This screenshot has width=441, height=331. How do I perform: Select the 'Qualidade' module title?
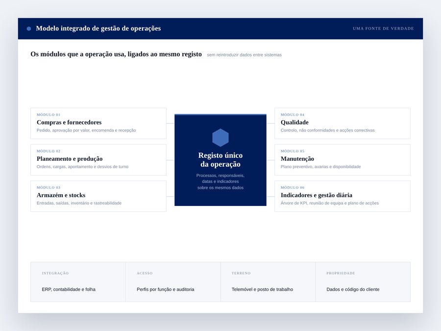[294, 123]
